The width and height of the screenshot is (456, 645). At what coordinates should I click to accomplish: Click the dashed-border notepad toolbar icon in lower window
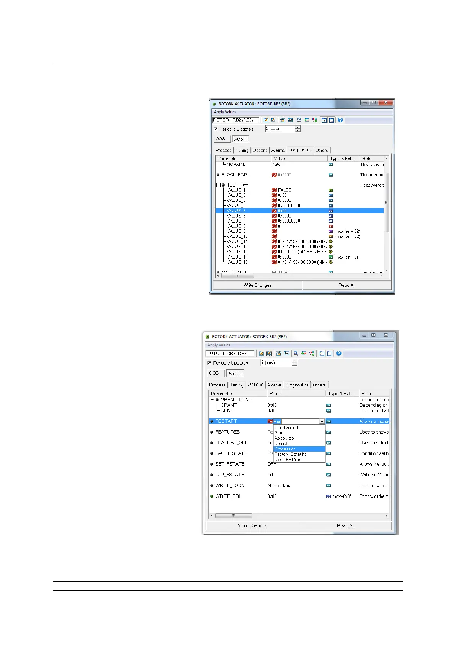click(269, 354)
